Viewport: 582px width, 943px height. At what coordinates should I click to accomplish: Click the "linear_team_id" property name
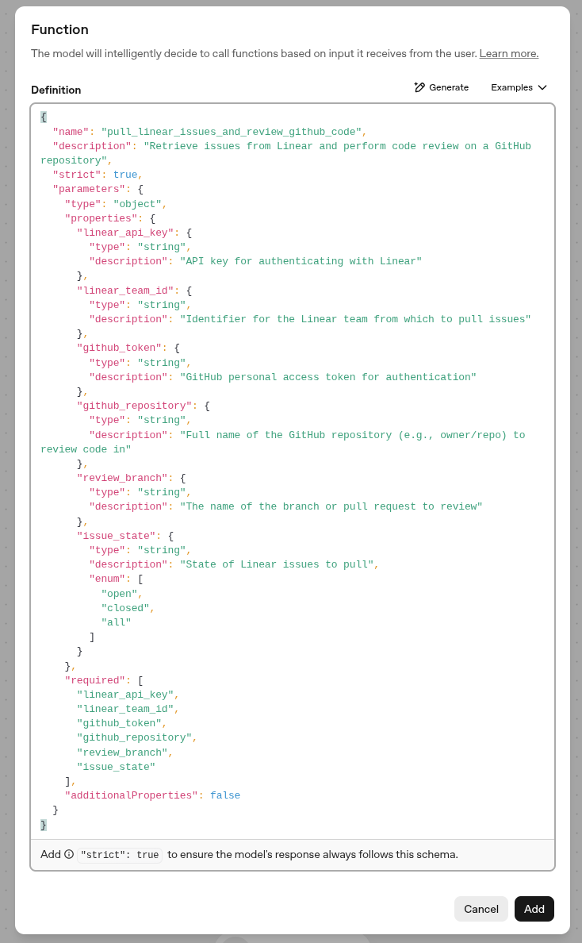point(125,291)
